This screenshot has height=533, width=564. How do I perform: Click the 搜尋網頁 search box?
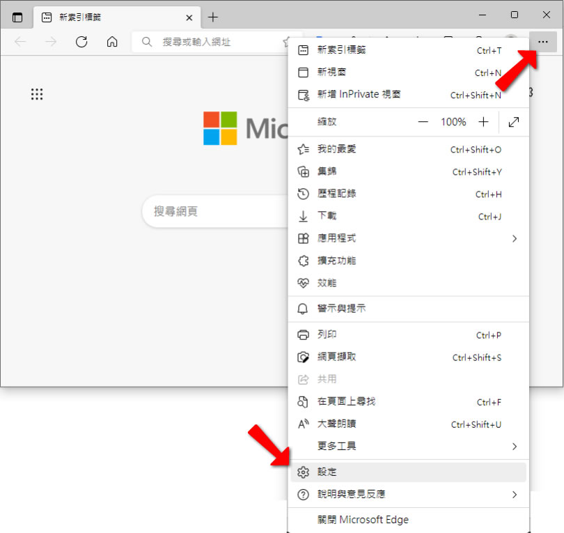(x=215, y=211)
